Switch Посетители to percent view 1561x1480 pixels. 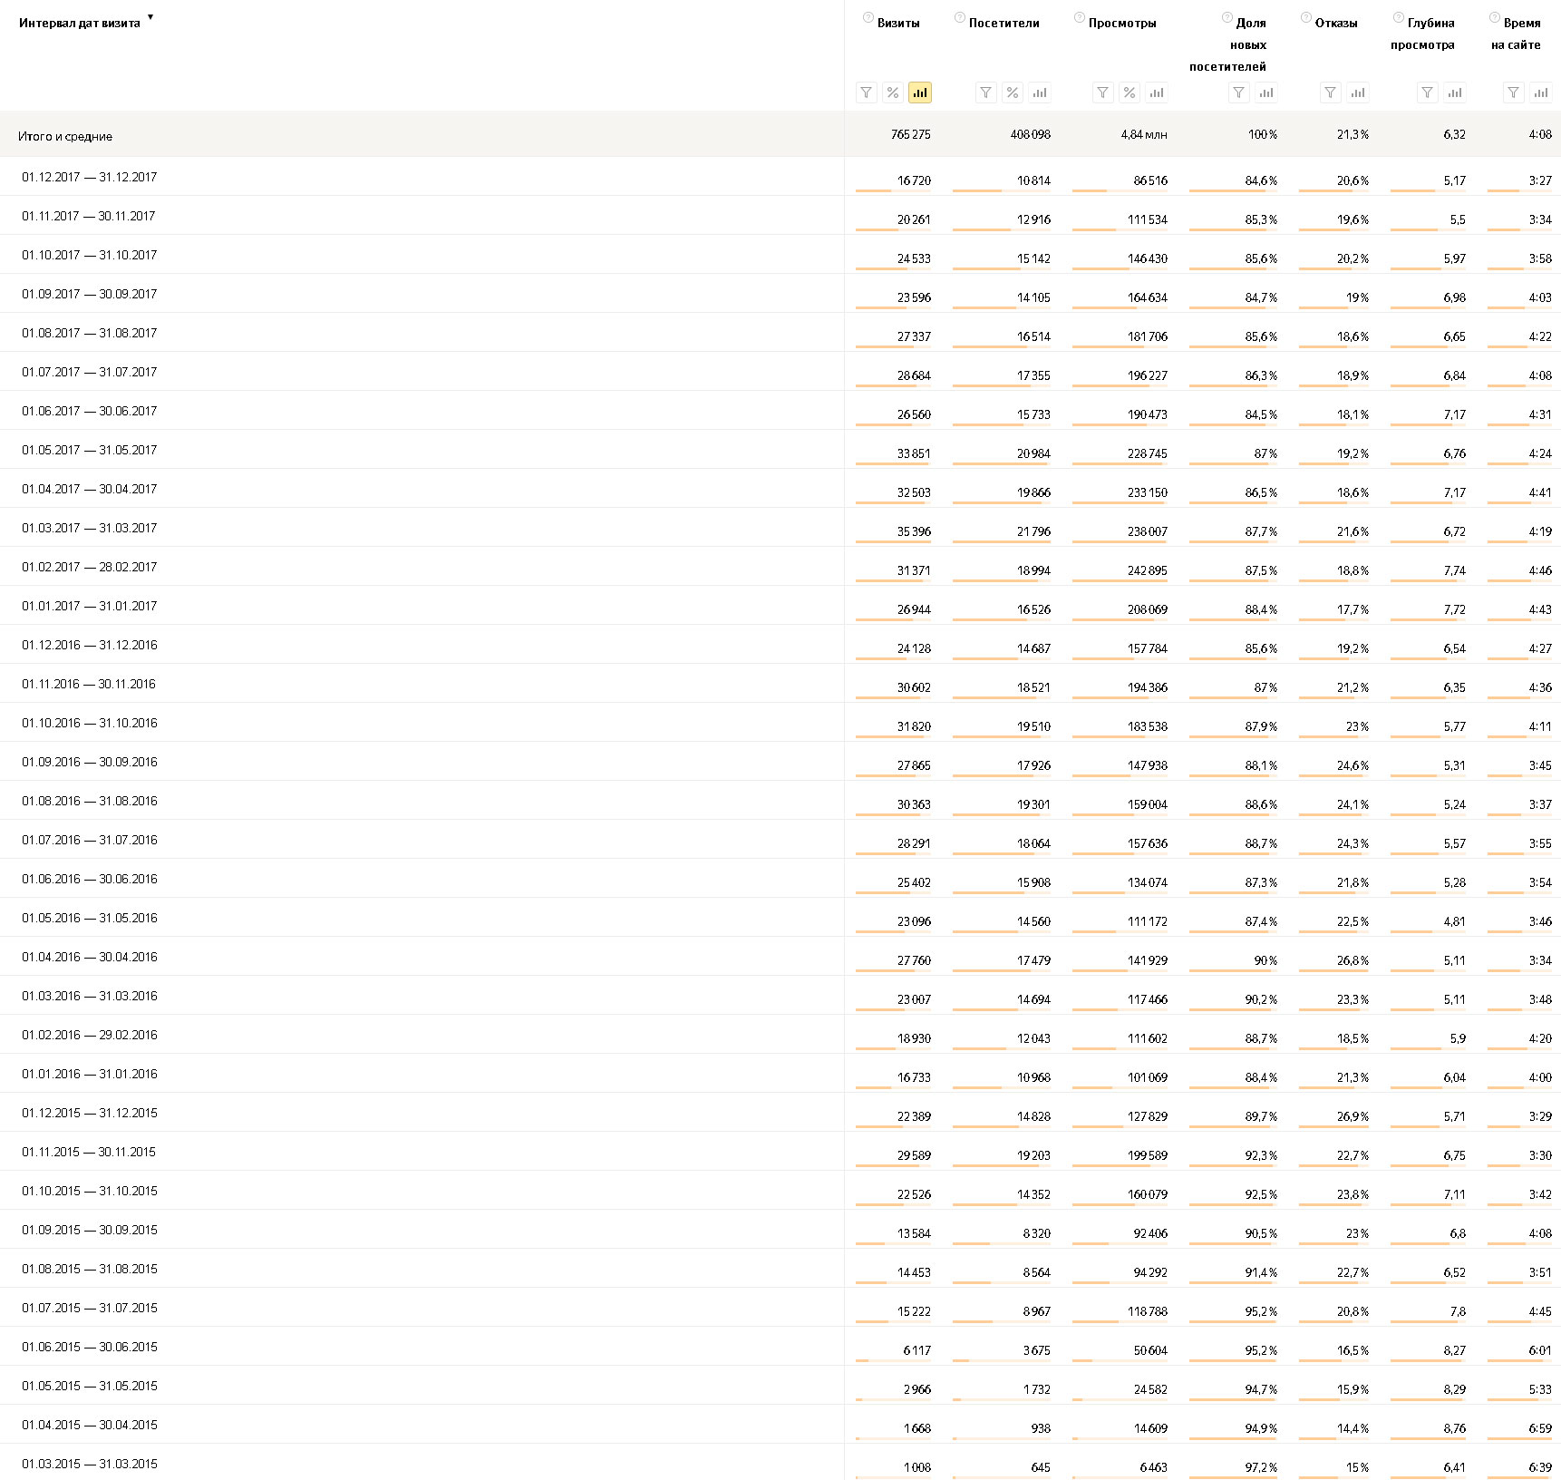pyautogui.click(x=1013, y=92)
